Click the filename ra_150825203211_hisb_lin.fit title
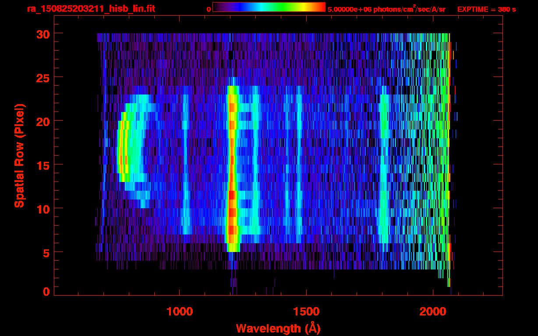 coord(91,9)
